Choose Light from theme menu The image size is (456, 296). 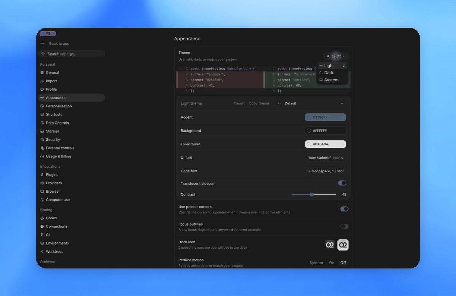coord(332,66)
